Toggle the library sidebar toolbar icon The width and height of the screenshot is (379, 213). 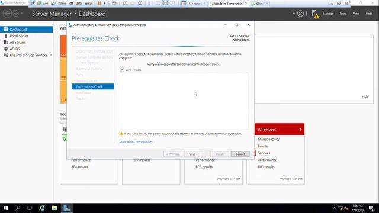150,4
